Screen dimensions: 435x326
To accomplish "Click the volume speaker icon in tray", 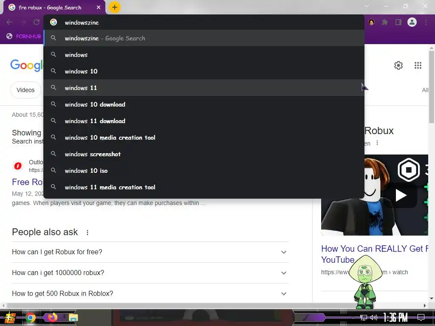I will 374,318.
